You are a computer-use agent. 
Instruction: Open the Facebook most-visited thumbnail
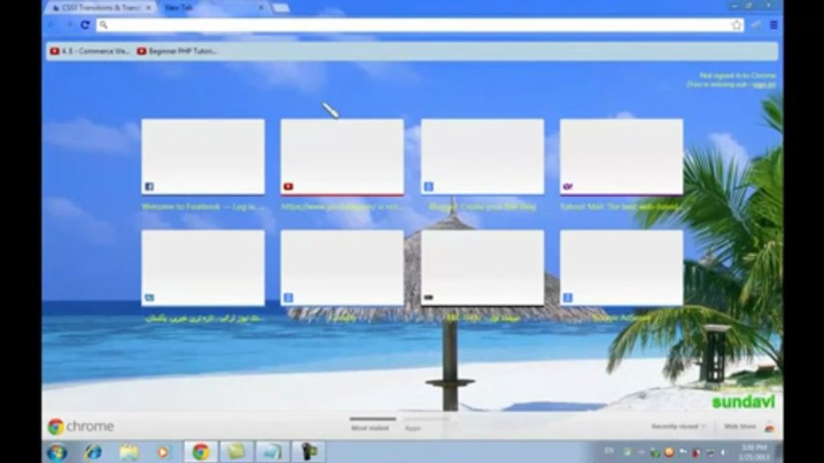pyautogui.click(x=203, y=156)
